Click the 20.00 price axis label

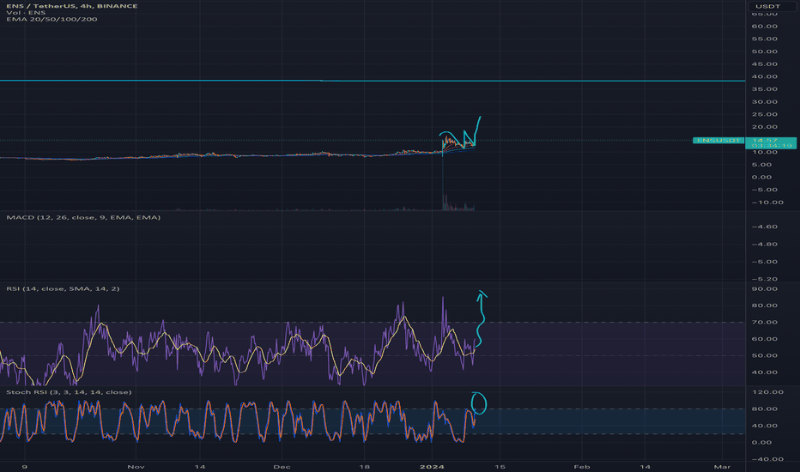[x=764, y=127]
